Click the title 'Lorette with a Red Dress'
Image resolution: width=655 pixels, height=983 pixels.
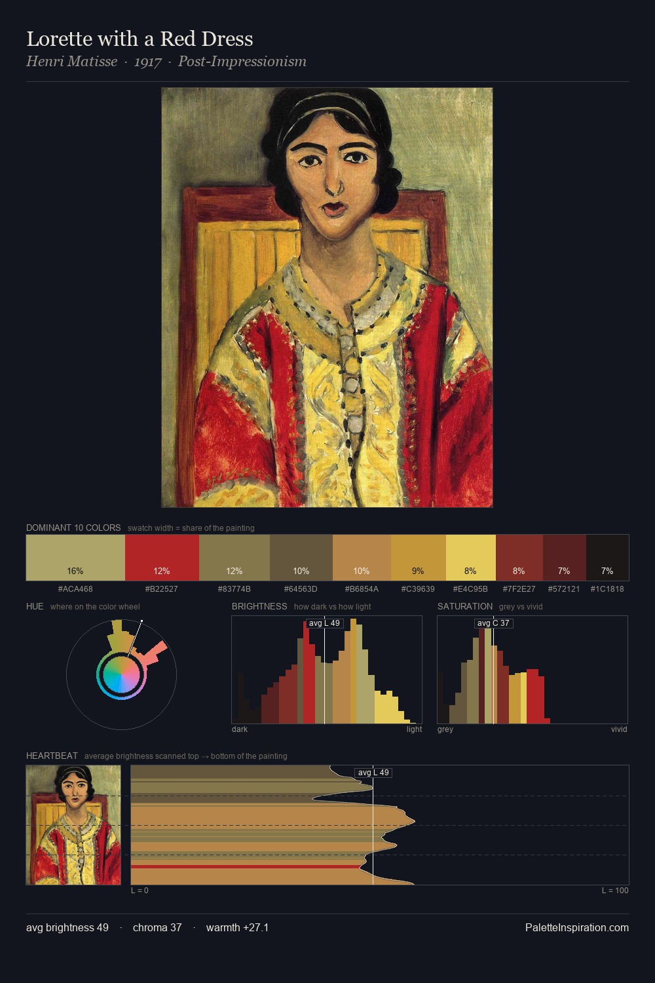140,39
